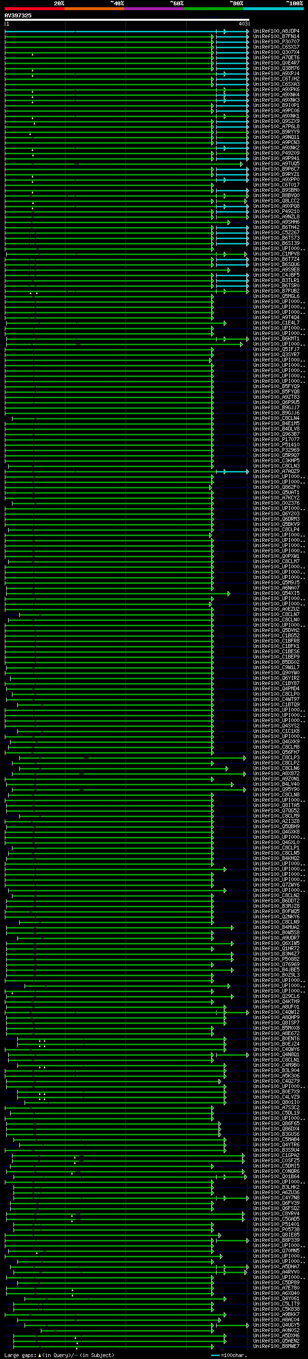The width and height of the screenshot is (308, 1359).
Task: Click the cyan ~100% identity legend bar
Action: [x=274, y=9]
